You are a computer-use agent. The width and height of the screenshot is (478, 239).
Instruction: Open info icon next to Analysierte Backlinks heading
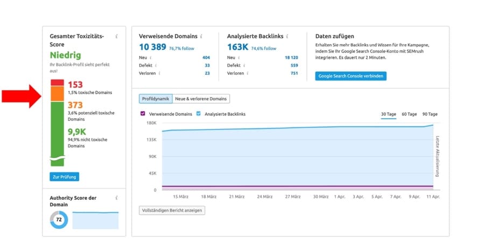click(287, 37)
